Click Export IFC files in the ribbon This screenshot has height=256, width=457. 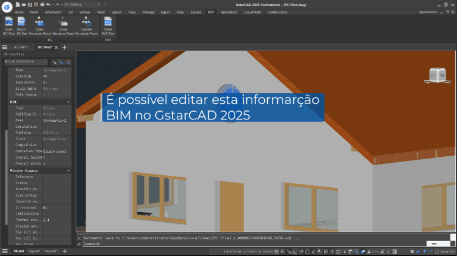pyautogui.click(x=21, y=26)
